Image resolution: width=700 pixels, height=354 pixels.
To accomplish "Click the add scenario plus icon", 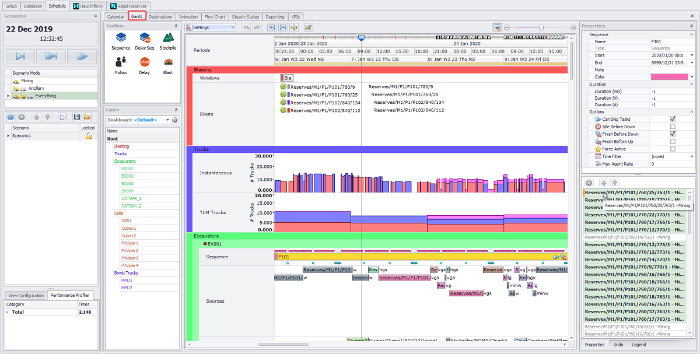I will click(9, 117).
